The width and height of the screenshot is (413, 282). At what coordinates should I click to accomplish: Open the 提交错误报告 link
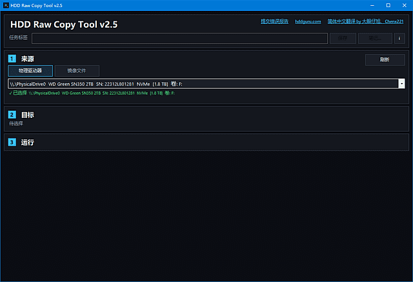click(274, 21)
